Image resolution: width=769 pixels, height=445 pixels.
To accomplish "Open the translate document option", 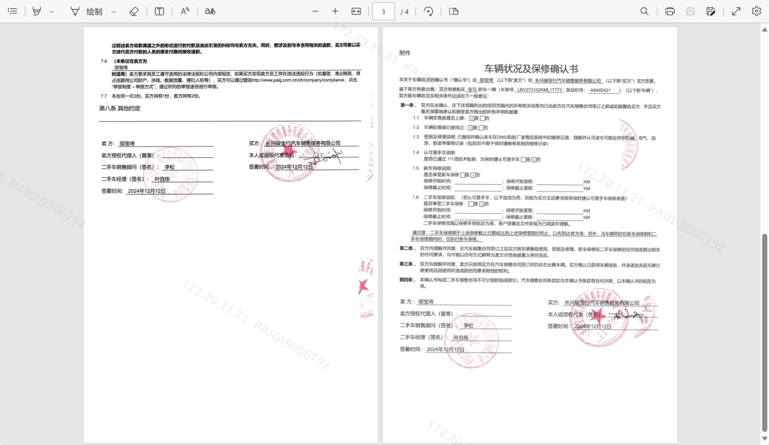I will tap(210, 11).
